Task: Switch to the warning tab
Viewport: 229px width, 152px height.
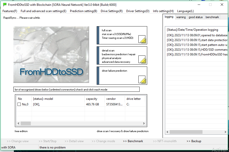Action: pos(181,17)
